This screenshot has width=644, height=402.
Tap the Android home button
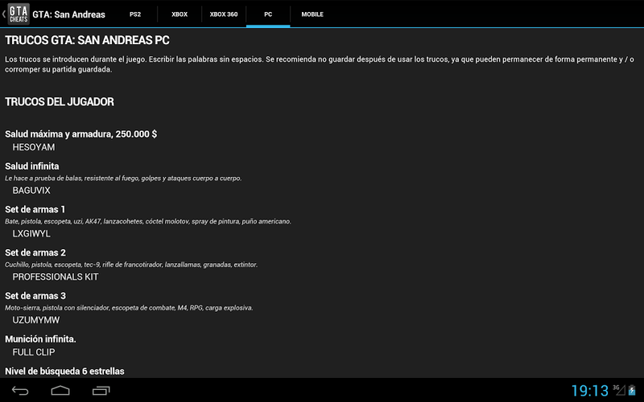click(x=60, y=391)
